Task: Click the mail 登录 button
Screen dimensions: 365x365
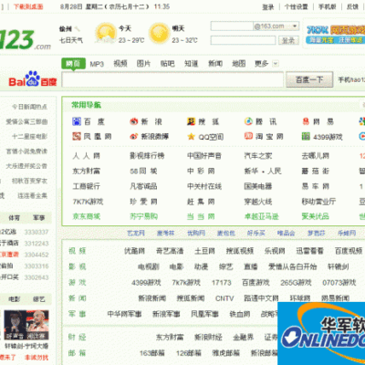Action: tap(288, 40)
